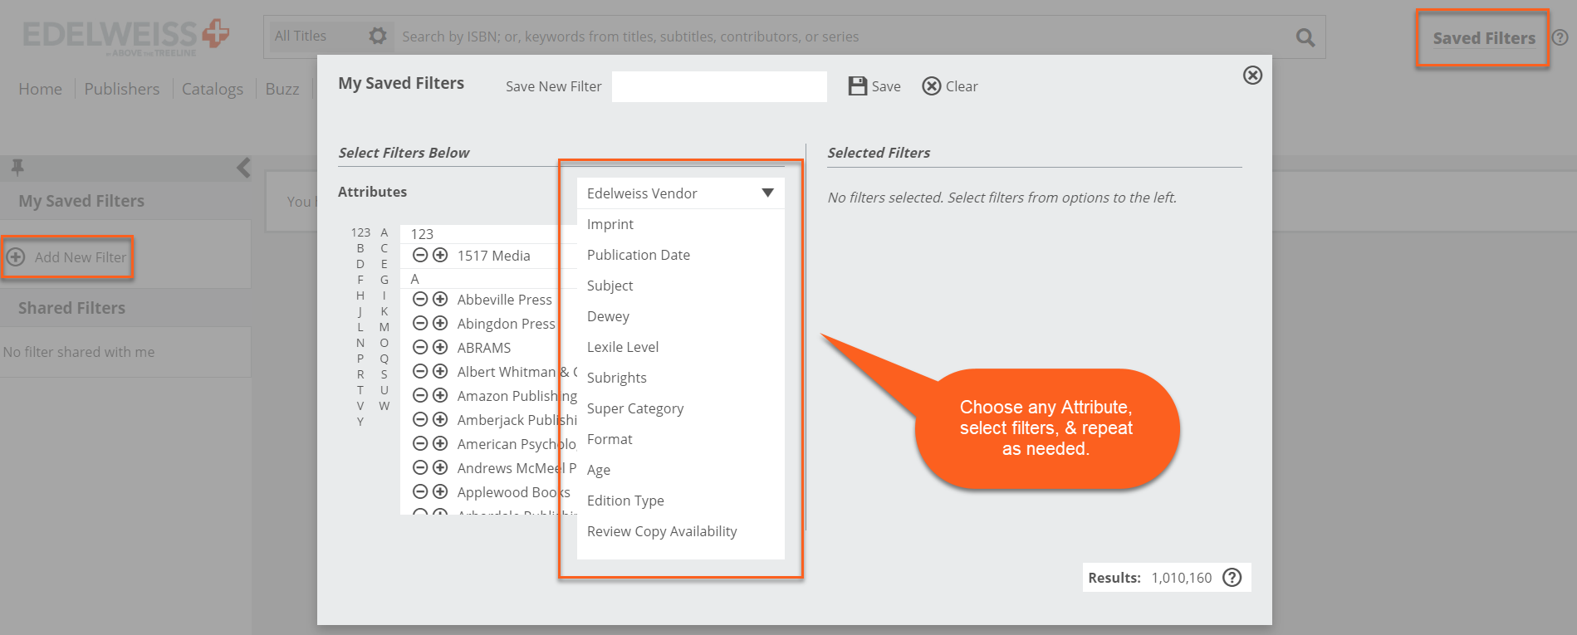Close the My Saved Filters dialog

pyautogui.click(x=1252, y=76)
